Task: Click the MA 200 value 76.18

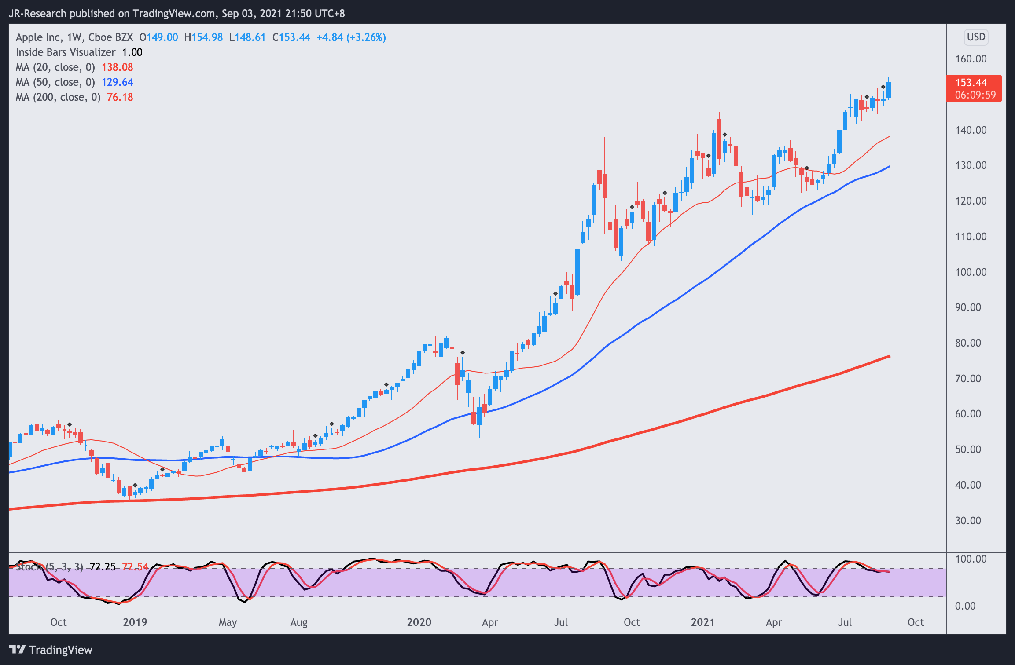Action: (x=120, y=97)
